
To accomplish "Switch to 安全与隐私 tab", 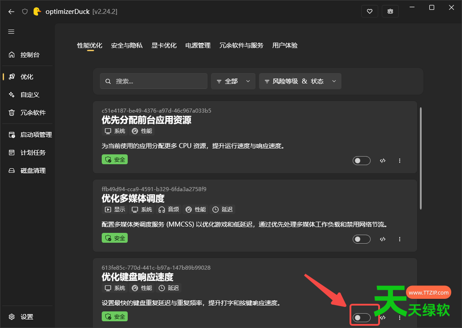I will pos(127,45).
